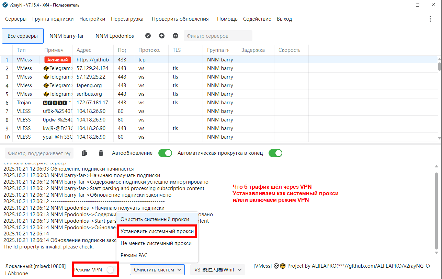Image resolution: width=442 pixels, height=279 pixels.
Task: Select Установить системный прокси option
Action: 157,231
